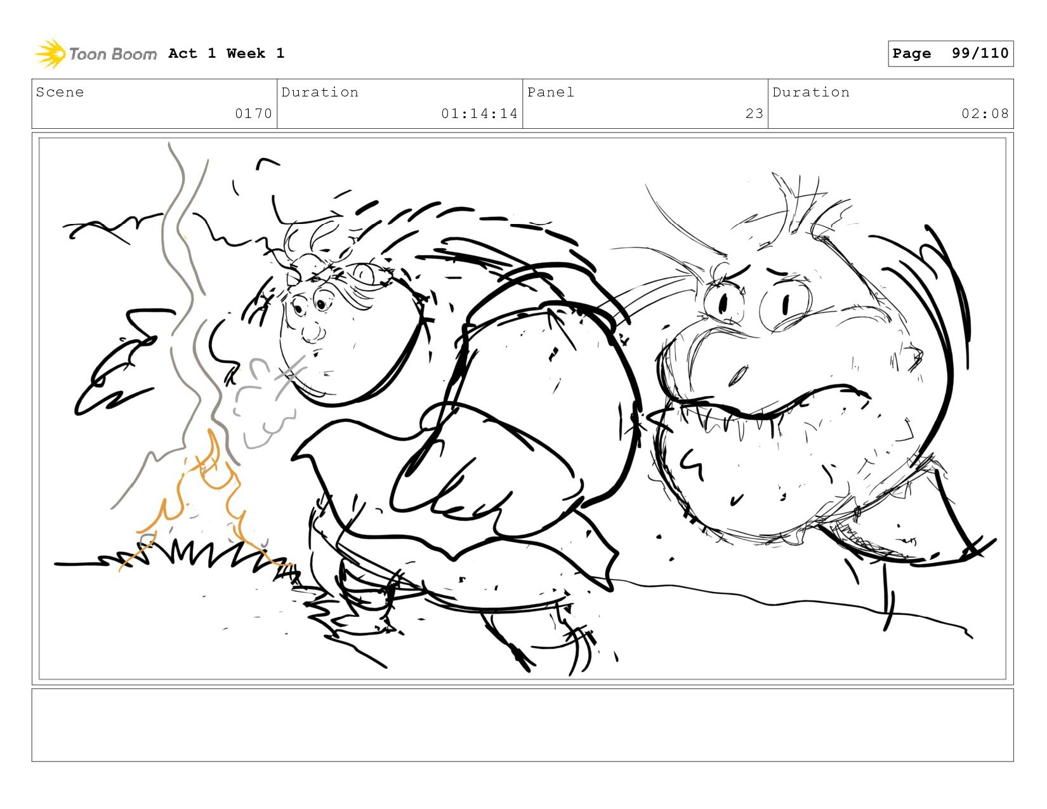Click the Toon Boom logo
The image size is (1047, 809).
coord(95,54)
